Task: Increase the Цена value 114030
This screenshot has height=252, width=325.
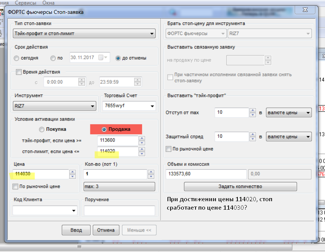Action: 72,172
